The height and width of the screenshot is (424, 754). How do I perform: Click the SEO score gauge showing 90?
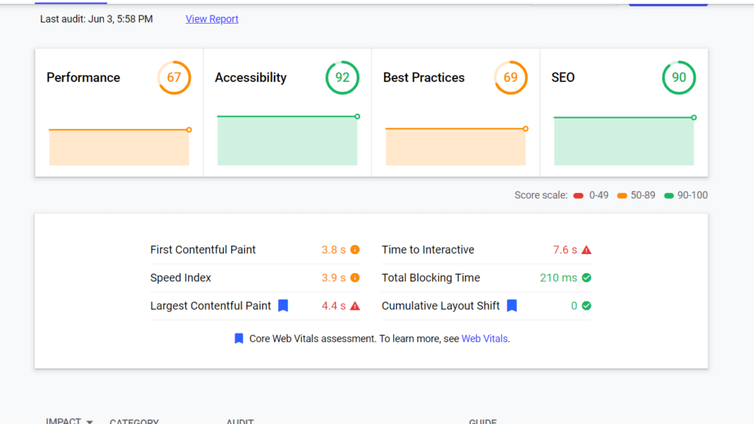(679, 77)
